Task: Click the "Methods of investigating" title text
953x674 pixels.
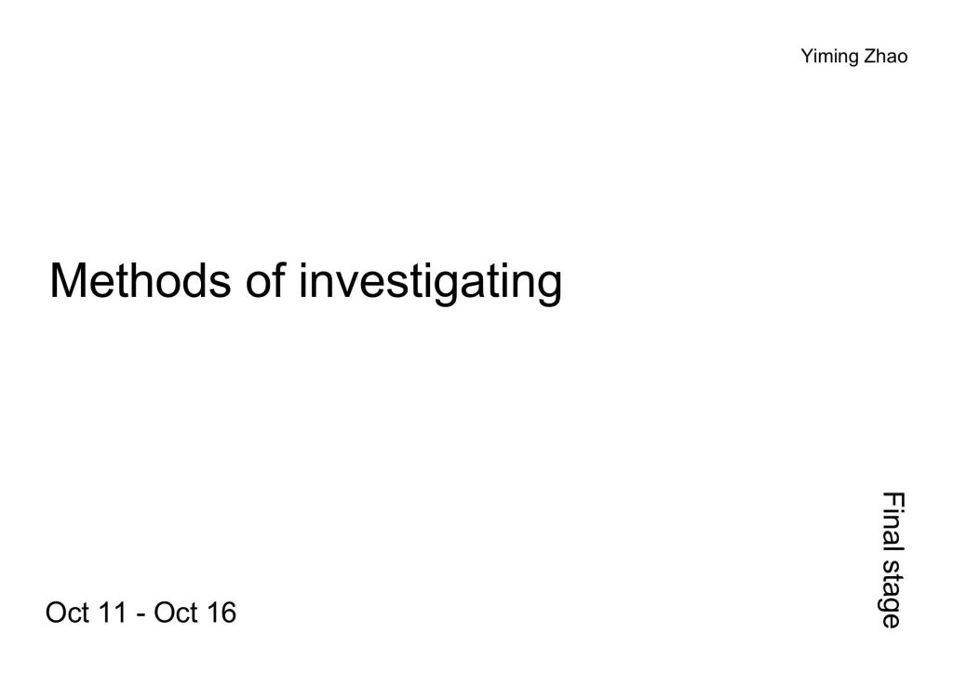Action: [305, 282]
